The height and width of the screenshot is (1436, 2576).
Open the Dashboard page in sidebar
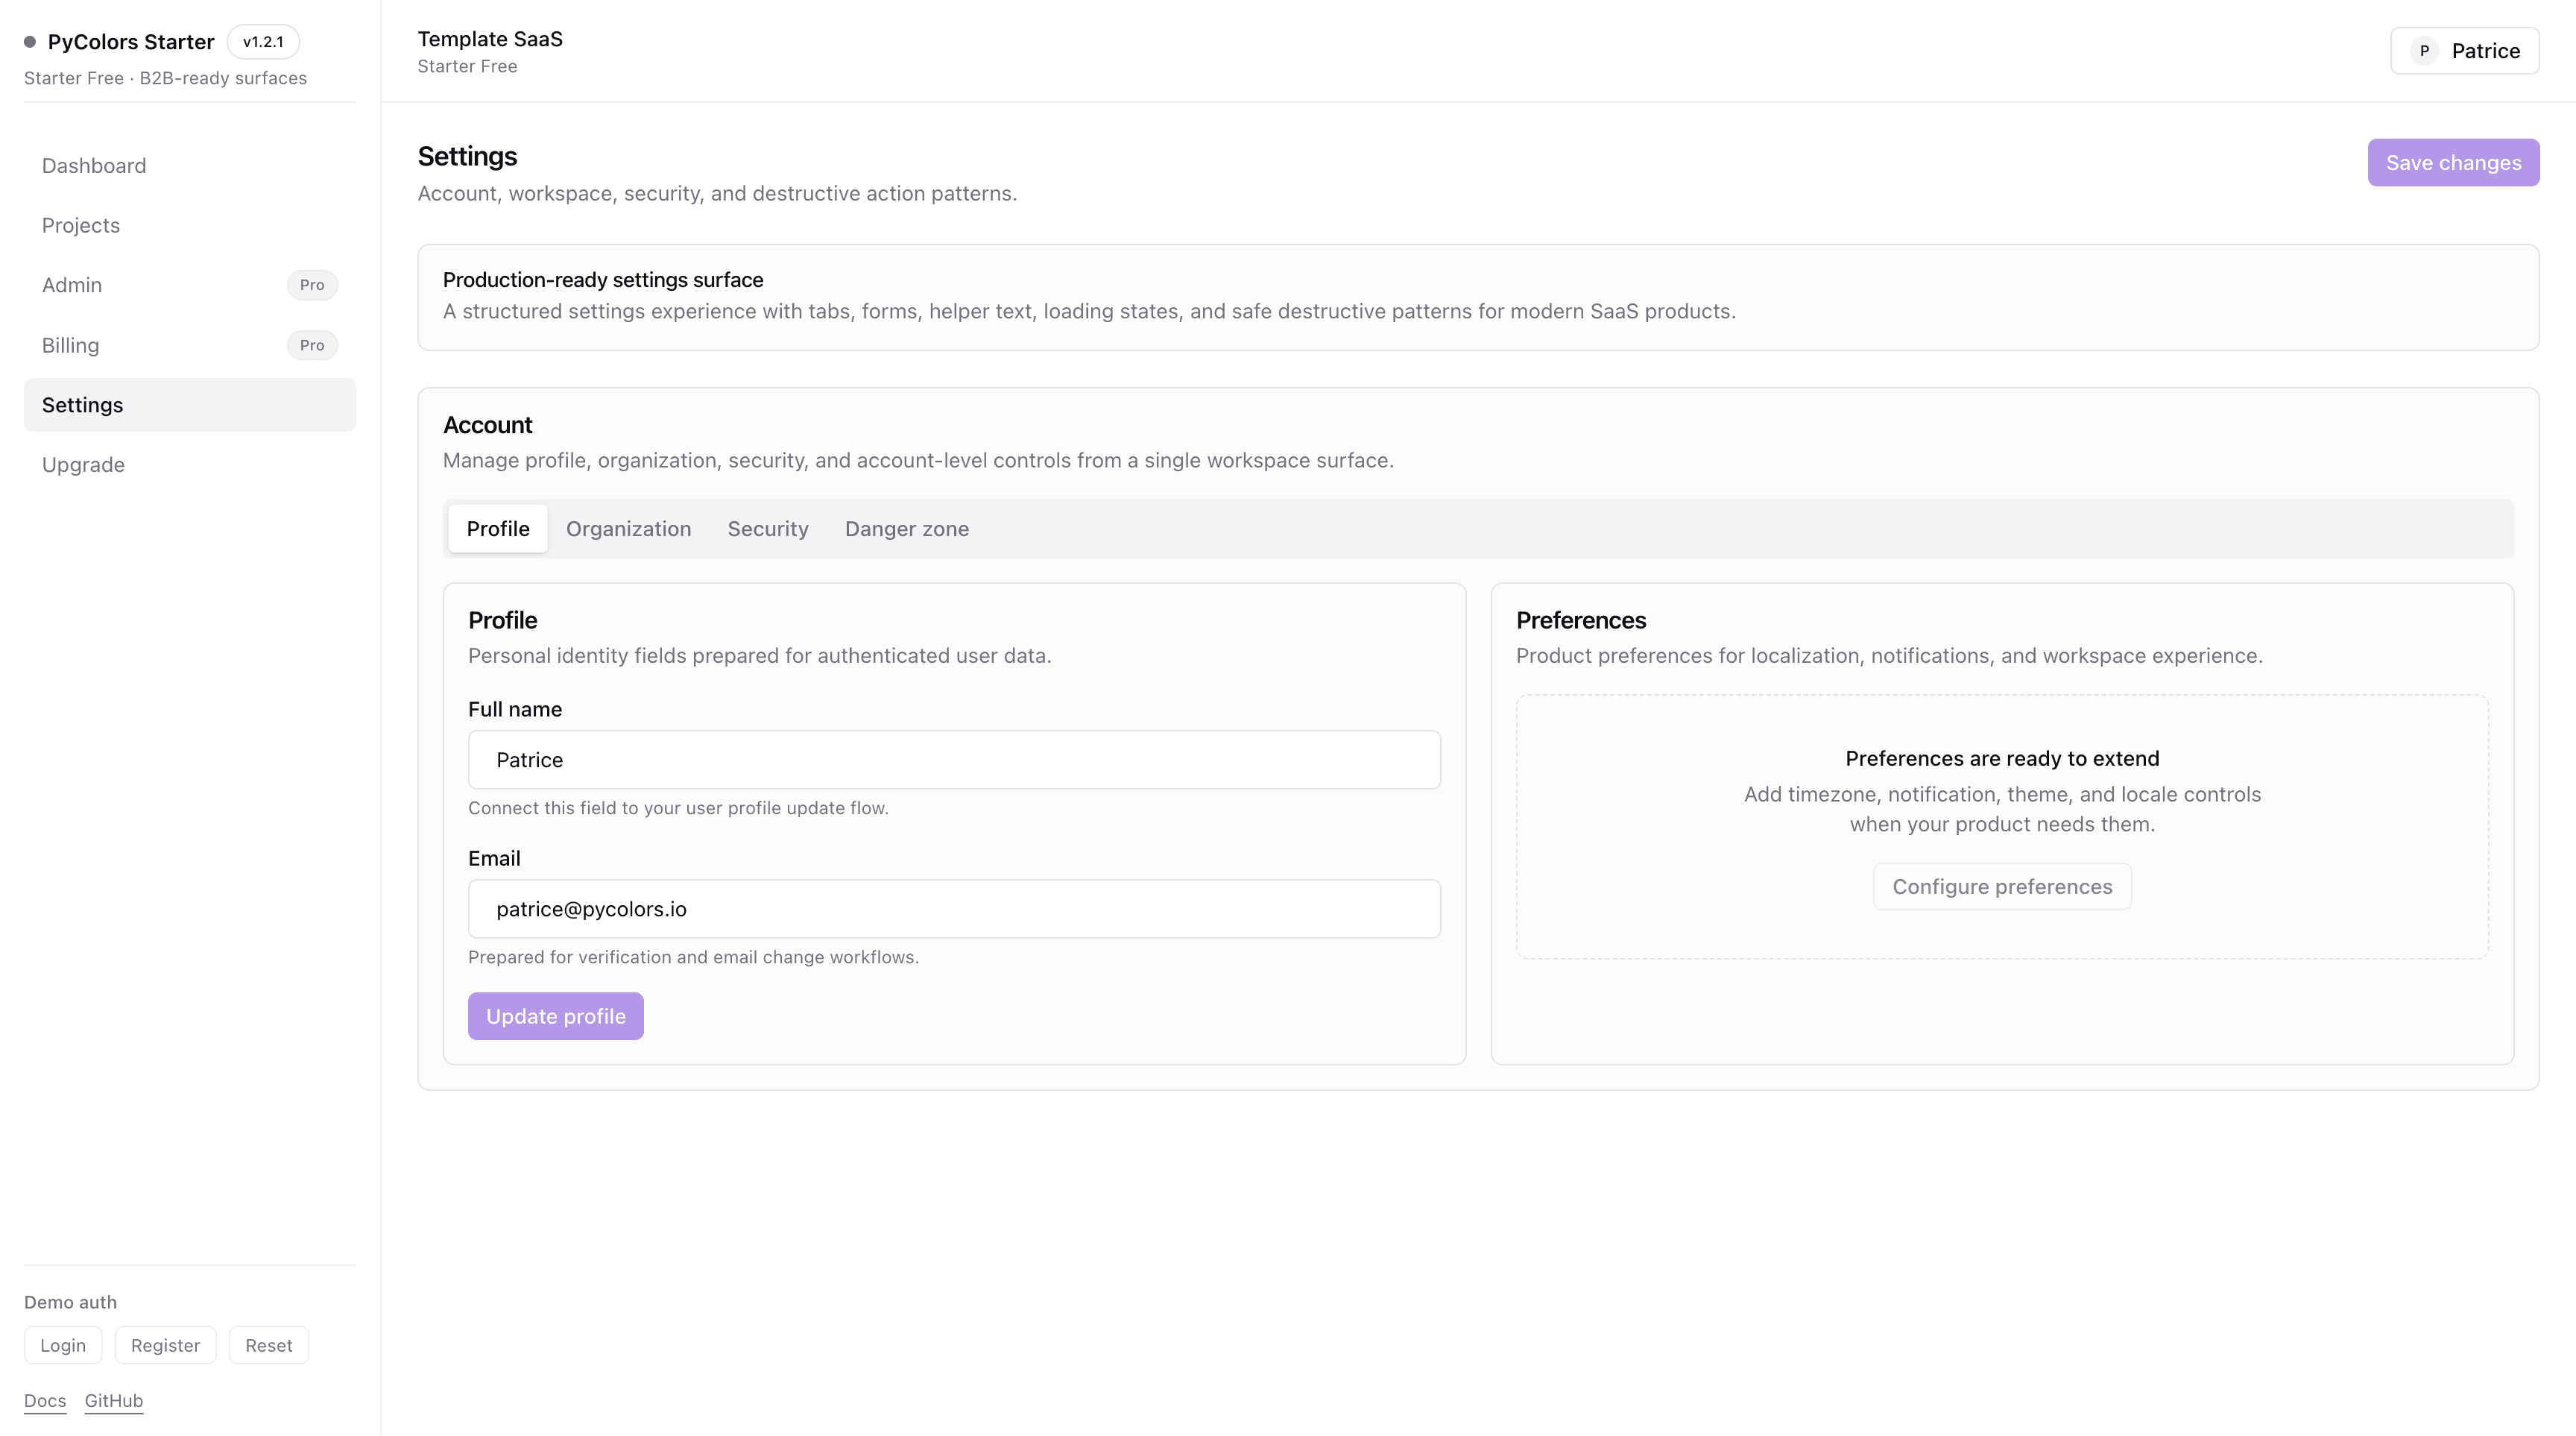pos(190,166)
